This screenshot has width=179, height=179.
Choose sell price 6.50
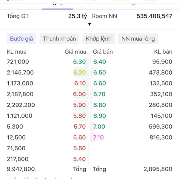(x=100, y=72)
